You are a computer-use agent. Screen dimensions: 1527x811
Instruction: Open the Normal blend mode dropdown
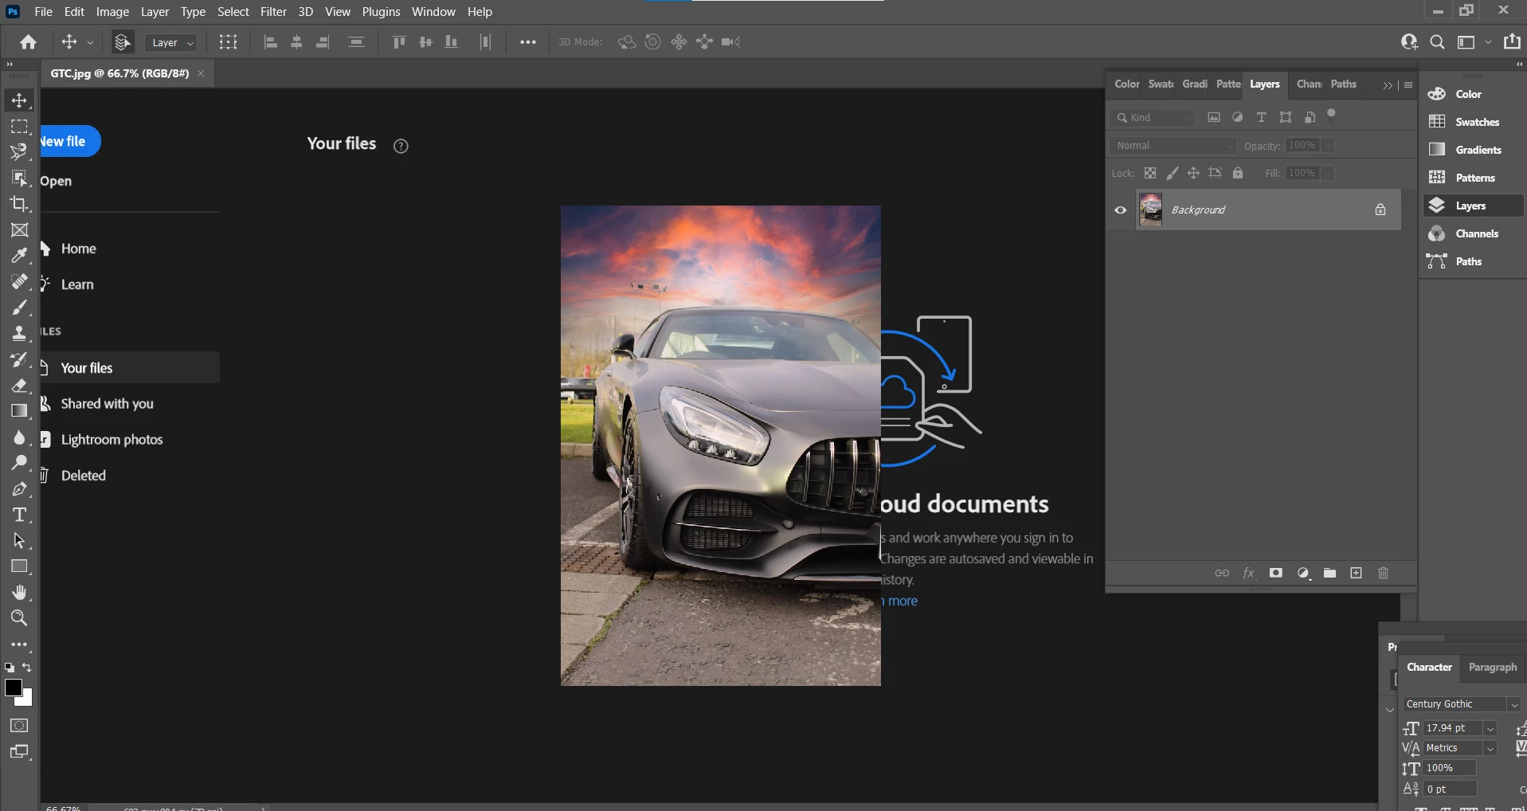[x=1173, y=146]
